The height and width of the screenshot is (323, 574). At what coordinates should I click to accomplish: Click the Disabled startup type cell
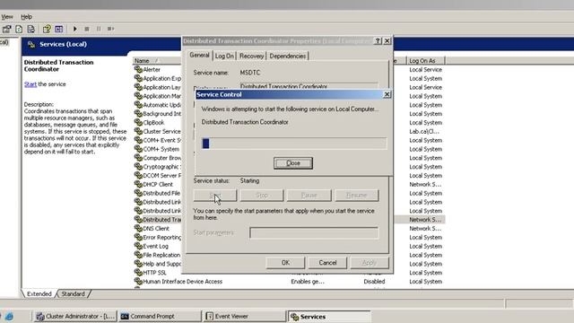(374, 281)
